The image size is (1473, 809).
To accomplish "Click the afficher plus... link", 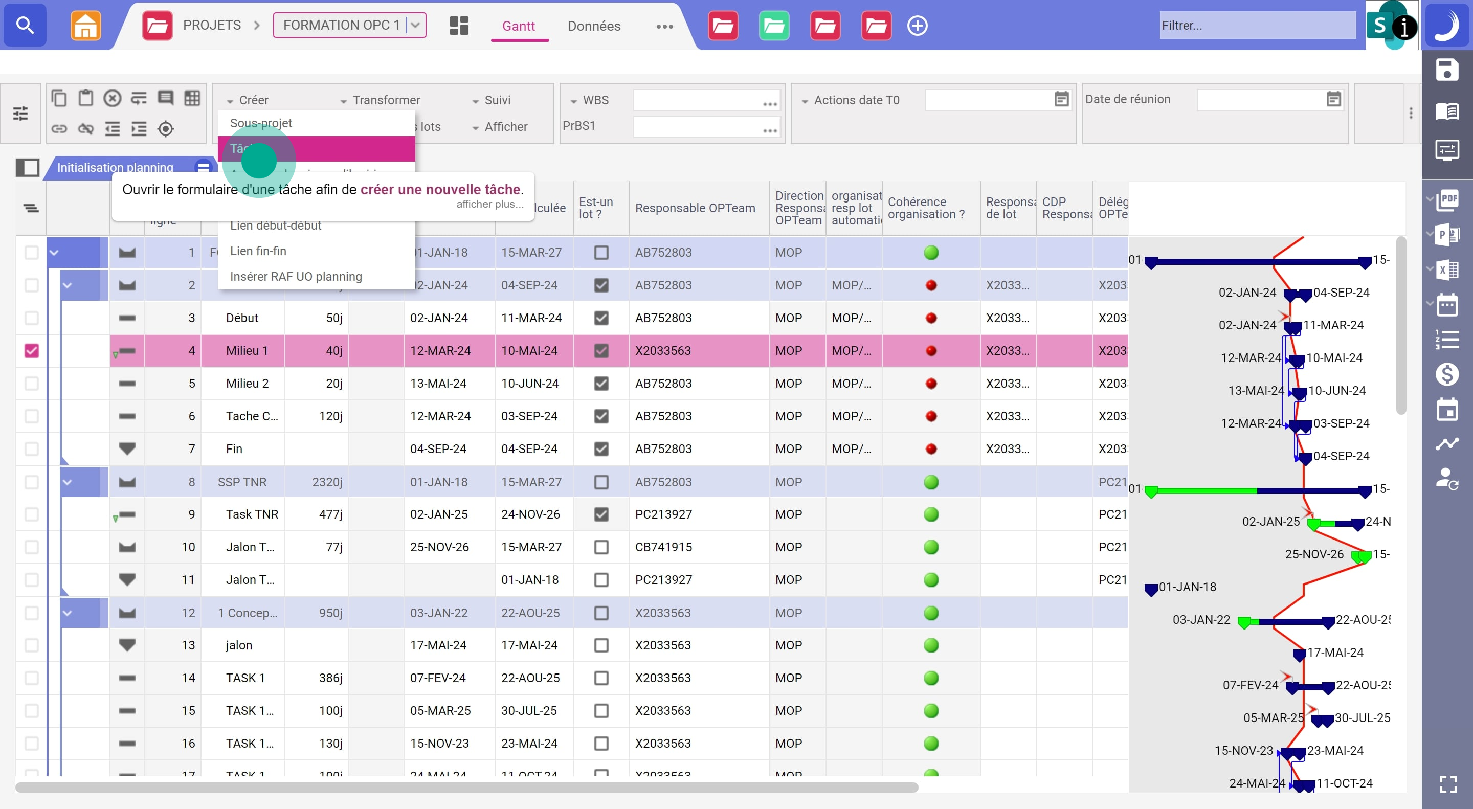I will tap(489, 204).
